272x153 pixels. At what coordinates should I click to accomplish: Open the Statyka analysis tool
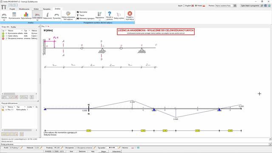tap(4, 16)
